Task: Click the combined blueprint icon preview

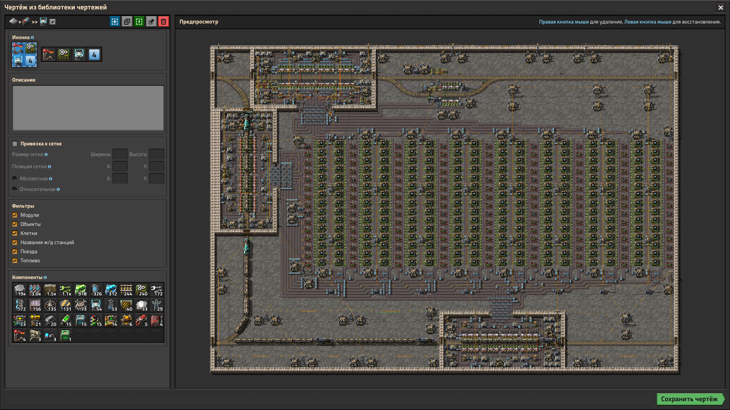Action: point(24,55)
